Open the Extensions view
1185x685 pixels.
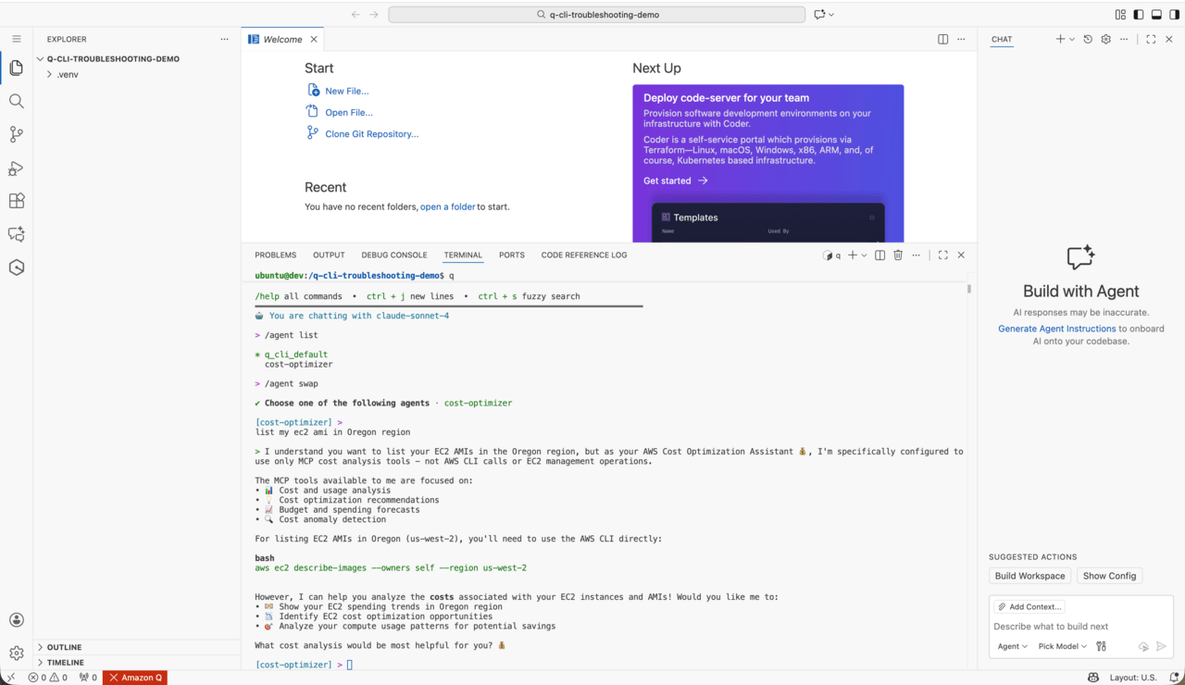[16, 201]
